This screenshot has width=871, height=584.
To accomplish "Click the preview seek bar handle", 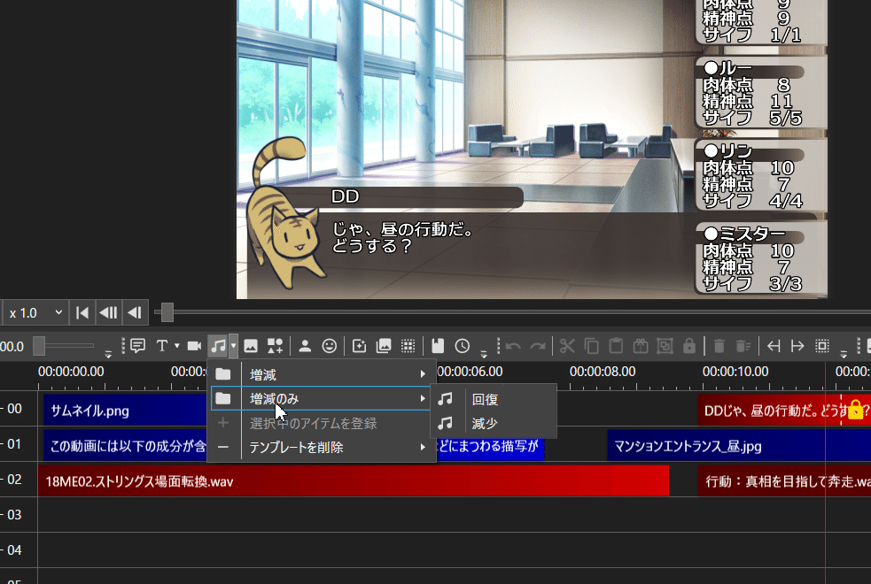I will (167, 312).
